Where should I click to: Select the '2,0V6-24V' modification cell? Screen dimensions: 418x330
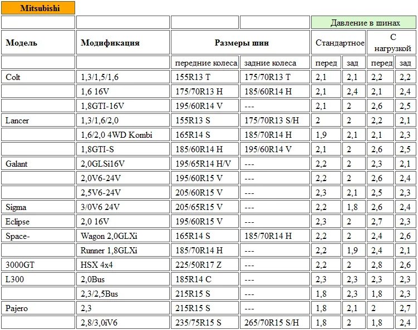[123, 178]
